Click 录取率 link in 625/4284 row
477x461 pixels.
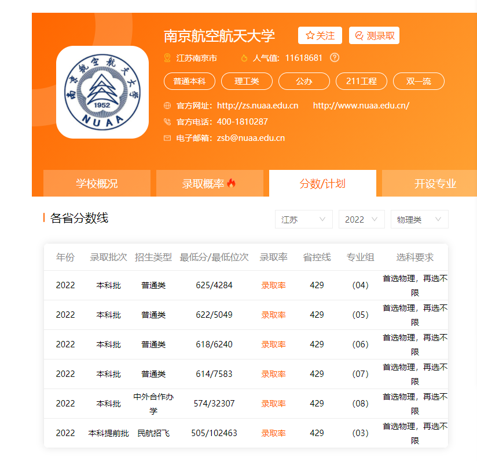coord(273,285)
